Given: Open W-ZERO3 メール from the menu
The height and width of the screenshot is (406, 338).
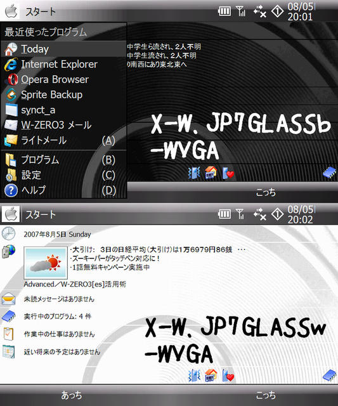Looking at the screenshot, I should tap(63, 125).
